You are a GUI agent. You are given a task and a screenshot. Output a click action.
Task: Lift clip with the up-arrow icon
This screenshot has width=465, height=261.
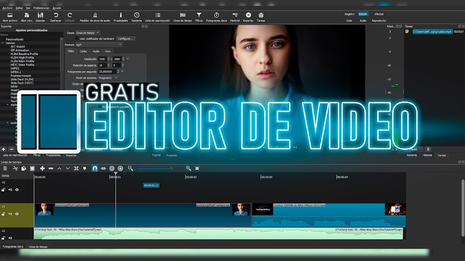[60, 169]
